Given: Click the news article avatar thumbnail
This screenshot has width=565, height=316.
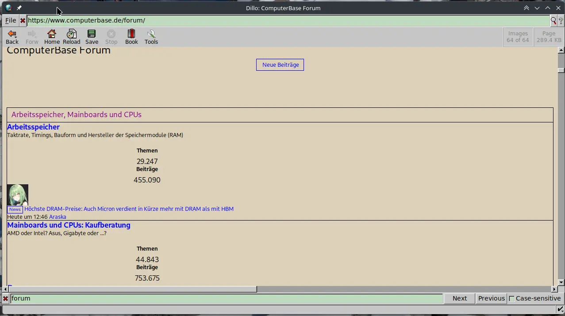Looking at the screenshot, I should tap(17, 194).
